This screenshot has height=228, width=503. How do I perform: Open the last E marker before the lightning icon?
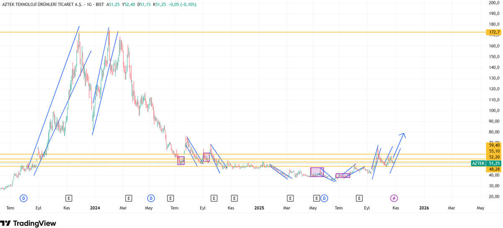coord(359,198)
